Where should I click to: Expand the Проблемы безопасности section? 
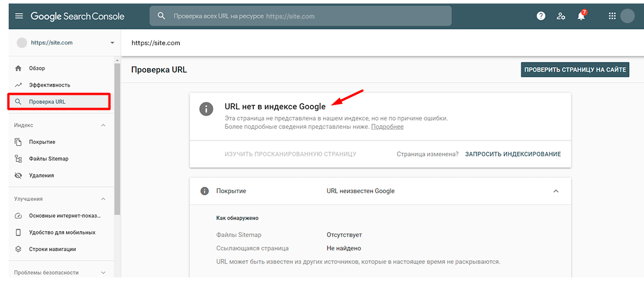pyautogui.click(x=103, y=272)
